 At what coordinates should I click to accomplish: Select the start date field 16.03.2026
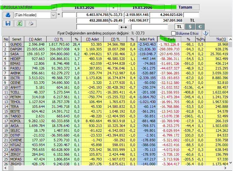click(x=84, y=7)
